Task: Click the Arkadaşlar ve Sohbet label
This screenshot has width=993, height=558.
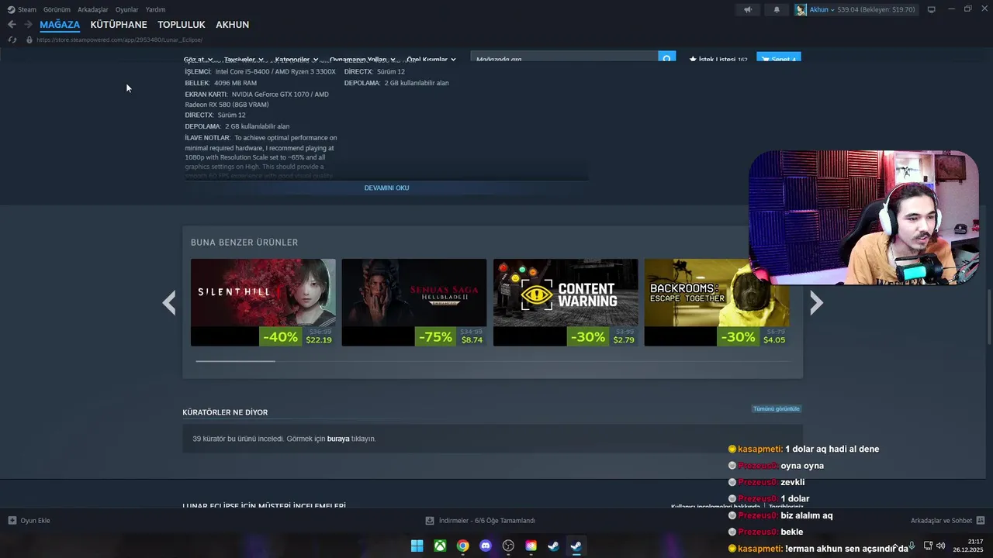Action: pos(941,521)
